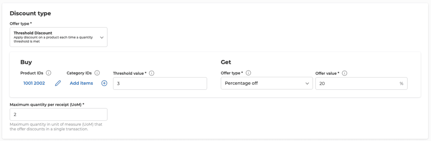Expand the Percentage off dropdown
The image size is (431, 141).
[x=267, y=83]
